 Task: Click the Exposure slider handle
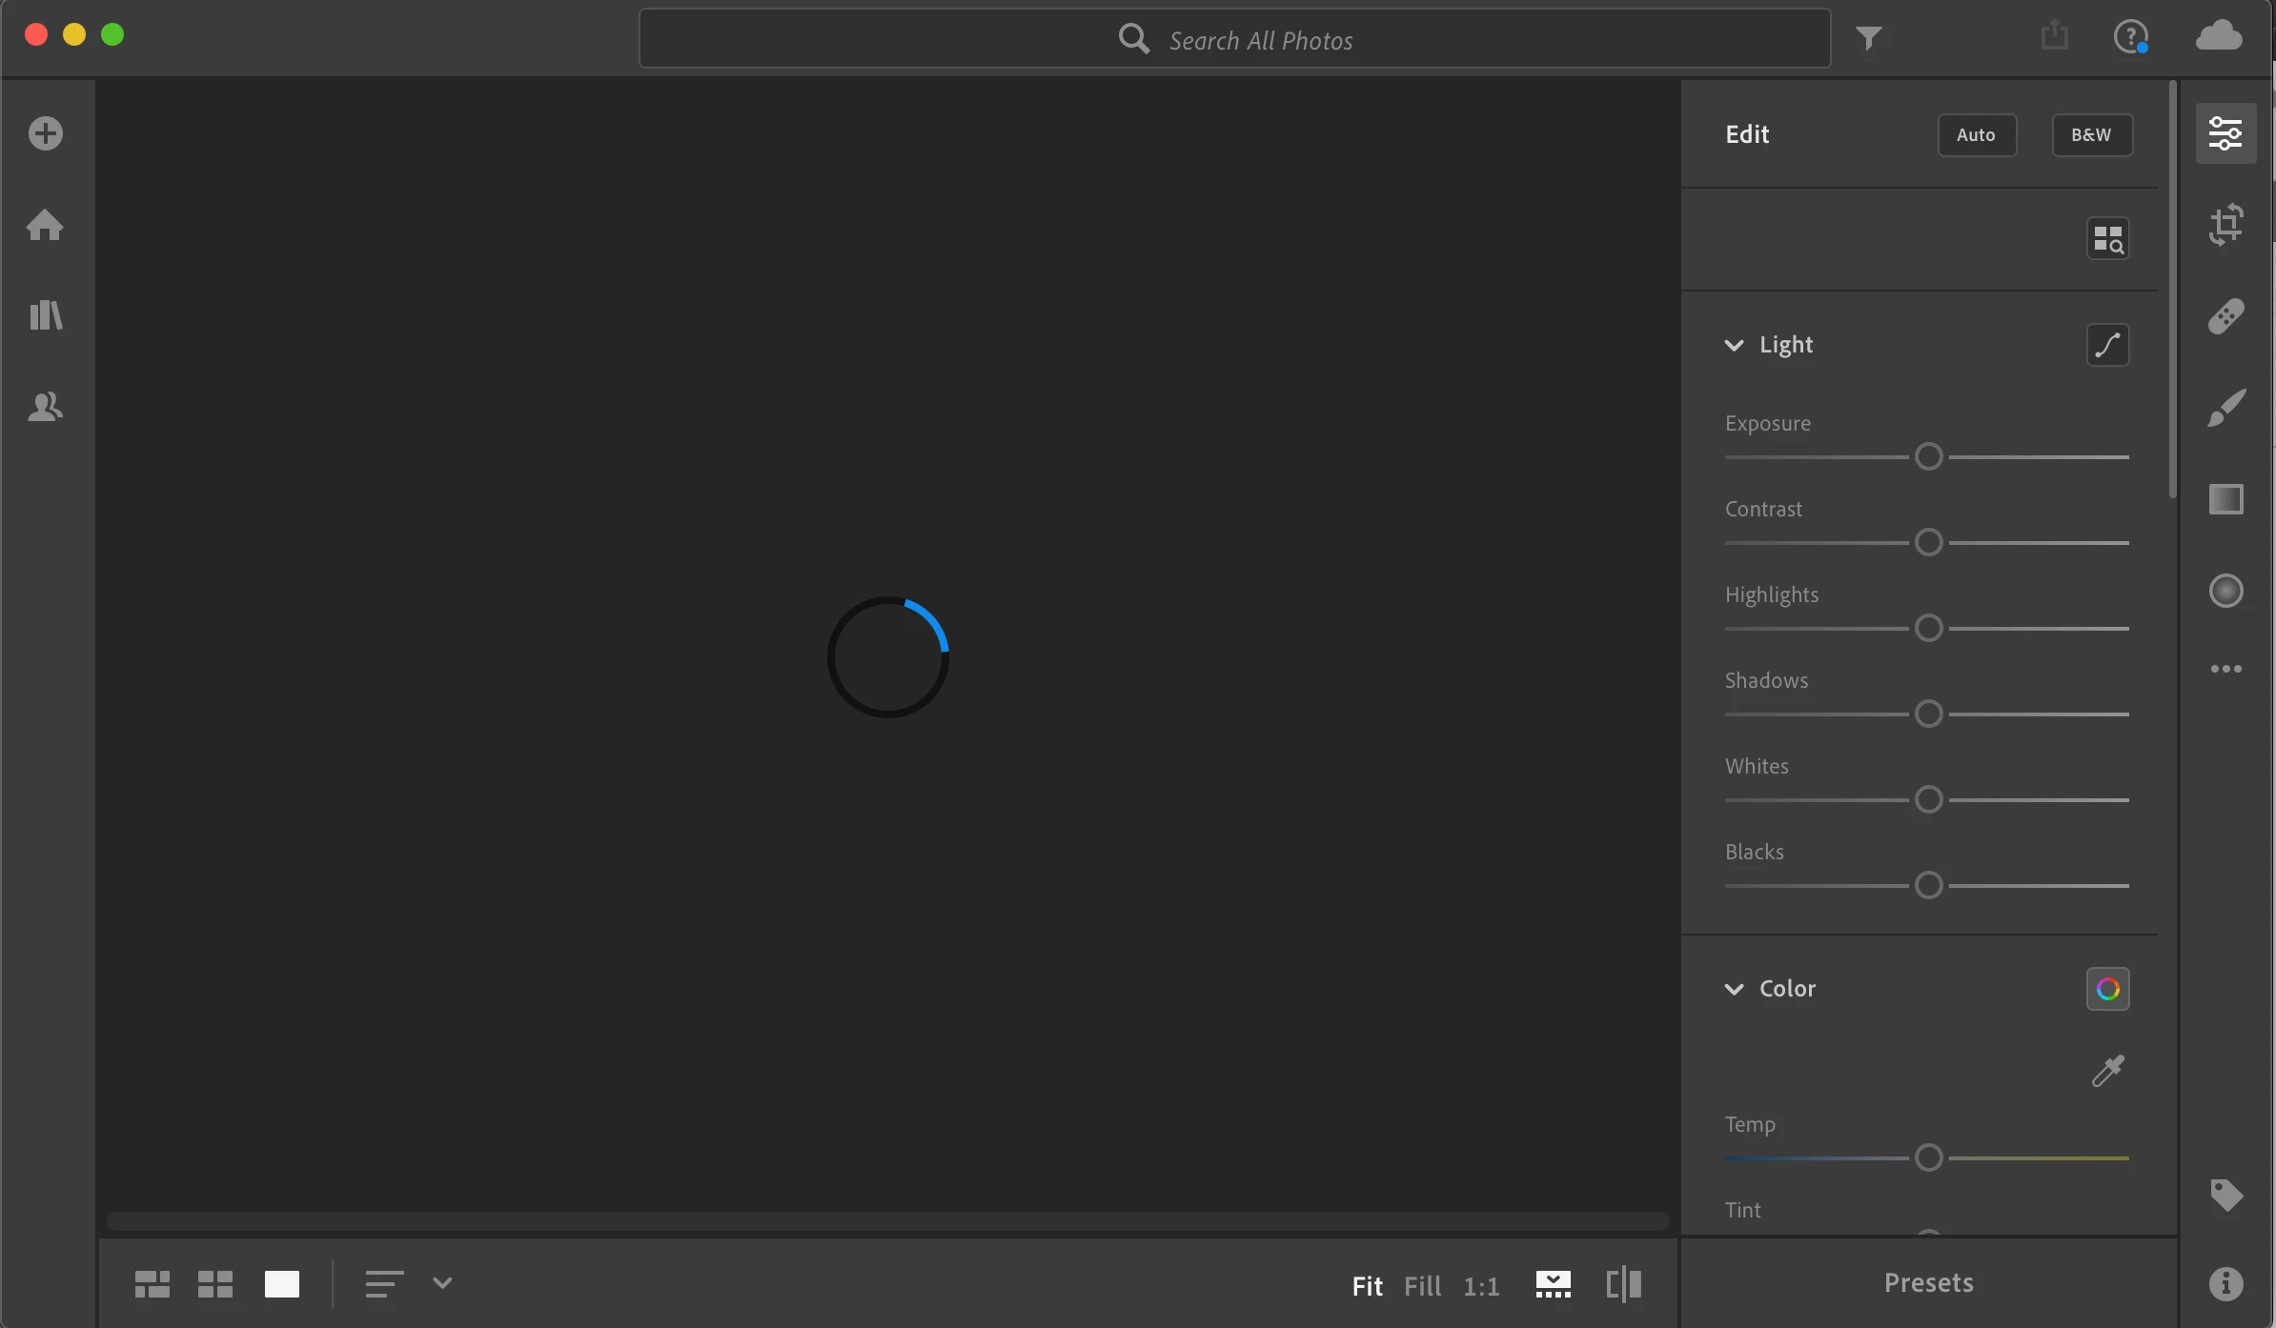1928,457
